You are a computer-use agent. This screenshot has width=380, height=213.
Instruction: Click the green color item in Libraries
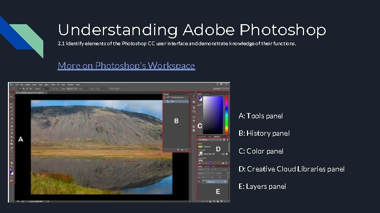(201, 147)
